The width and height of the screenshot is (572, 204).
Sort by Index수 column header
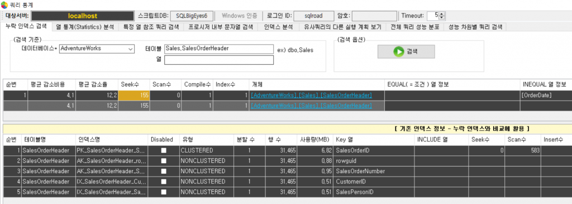(x=231, y=84)
